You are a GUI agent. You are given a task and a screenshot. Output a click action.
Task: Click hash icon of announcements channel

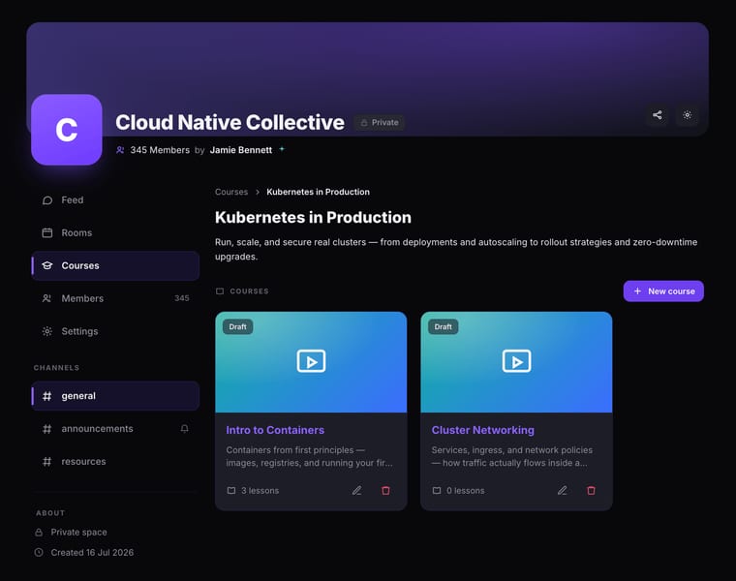[x=46, y=429]
